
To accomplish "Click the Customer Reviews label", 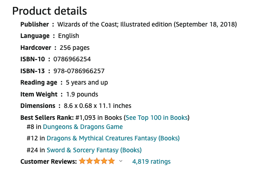I will point(48,161).
